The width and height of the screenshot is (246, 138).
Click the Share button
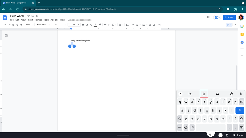click(229, 17)
